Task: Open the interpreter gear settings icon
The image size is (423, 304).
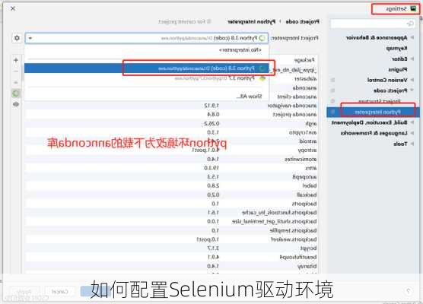Action: pyautogui.click(x=17, y=38)
